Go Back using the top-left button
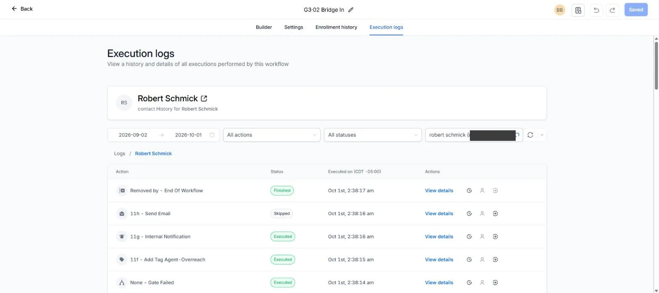 click(22, 9)
